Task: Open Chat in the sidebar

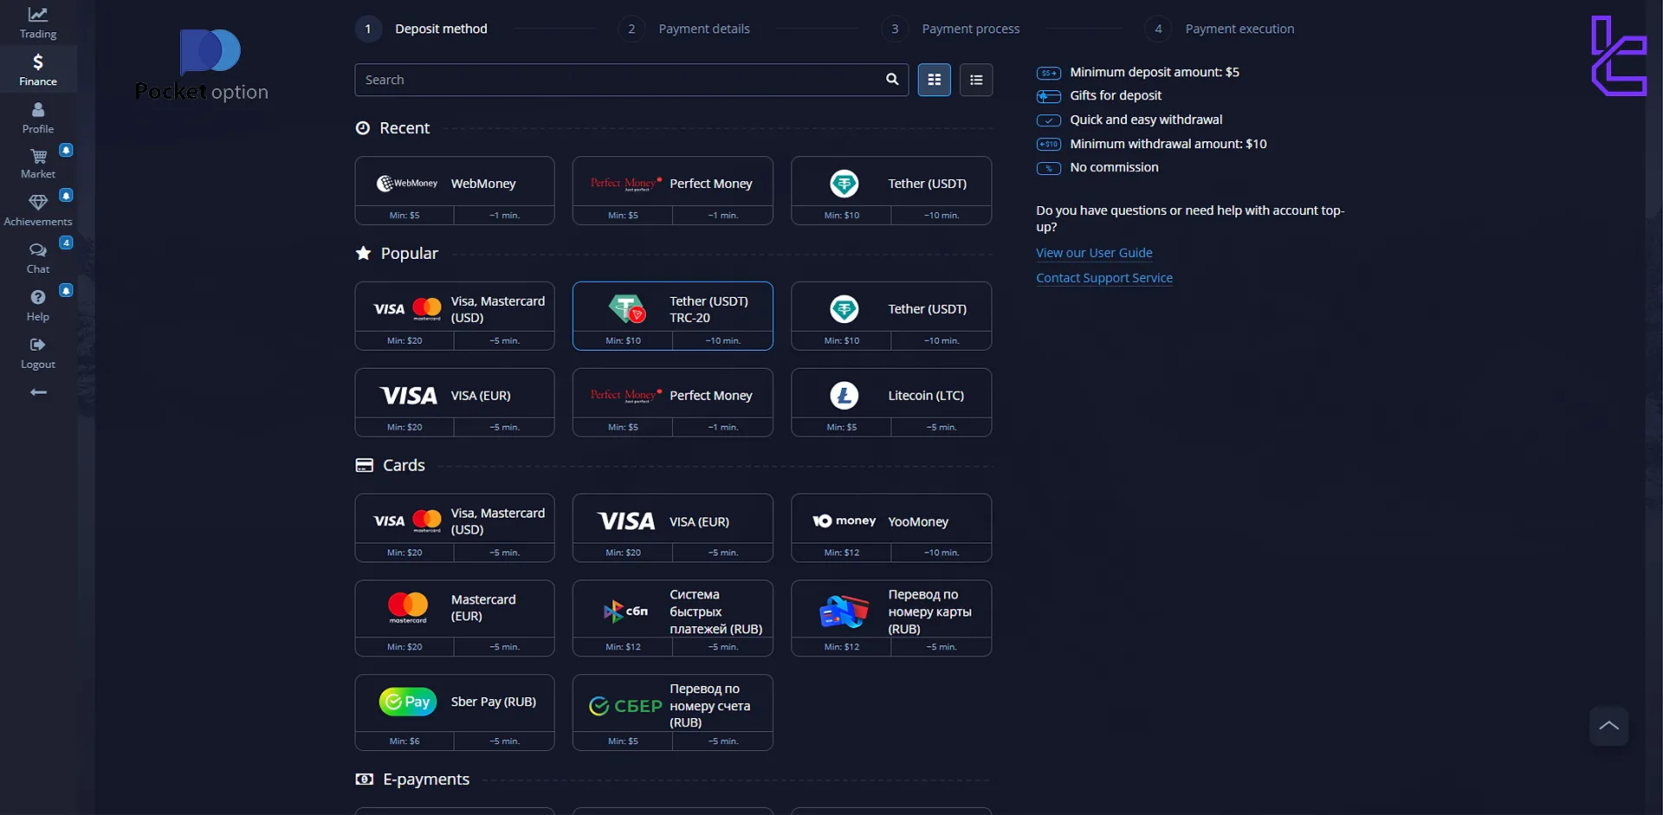Action: pos(38,258)
